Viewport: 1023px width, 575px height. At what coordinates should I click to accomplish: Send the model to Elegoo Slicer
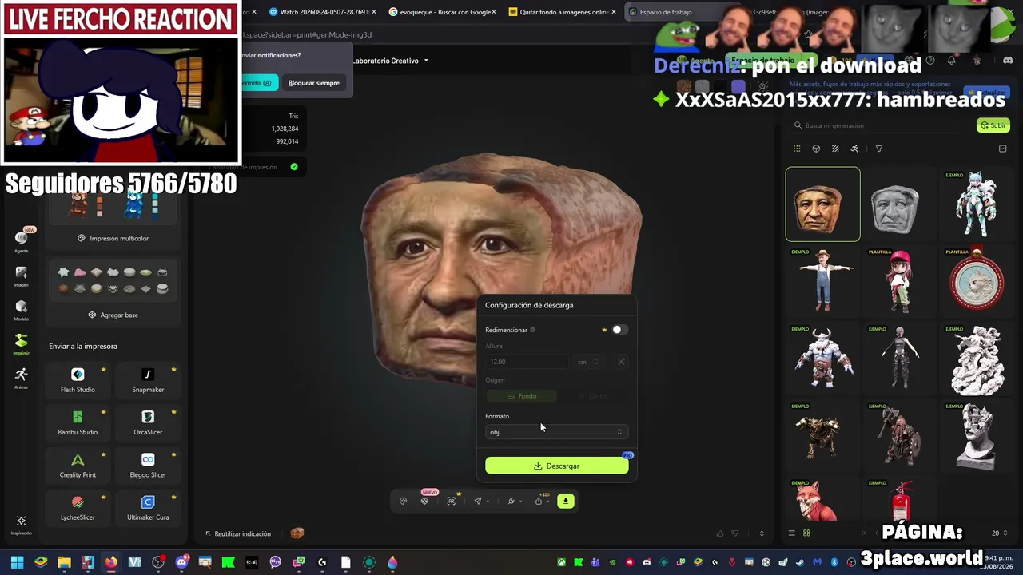[148, 465]
